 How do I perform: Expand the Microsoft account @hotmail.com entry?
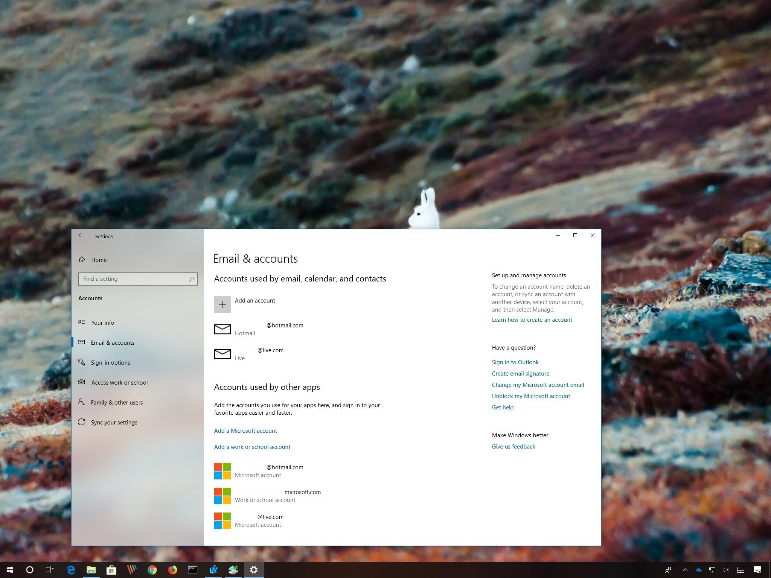coord(284,470)
